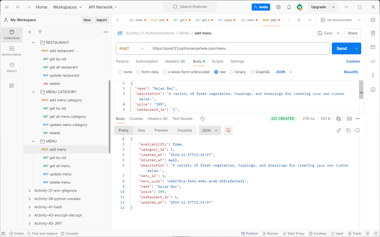Open the code snippet panel

click(x=373, y=61)
